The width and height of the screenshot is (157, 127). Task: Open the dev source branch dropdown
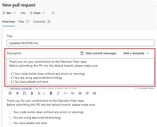(9, 13)
